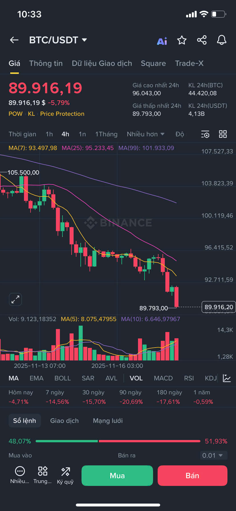Image resolution: width=236 pixels, height=511 pixels.
Task: Switch to the Thông tin tab
Action: pyautogui.click(x=46, y=63)
